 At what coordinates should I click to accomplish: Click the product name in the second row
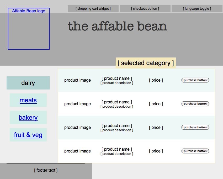tap(117, 102)
